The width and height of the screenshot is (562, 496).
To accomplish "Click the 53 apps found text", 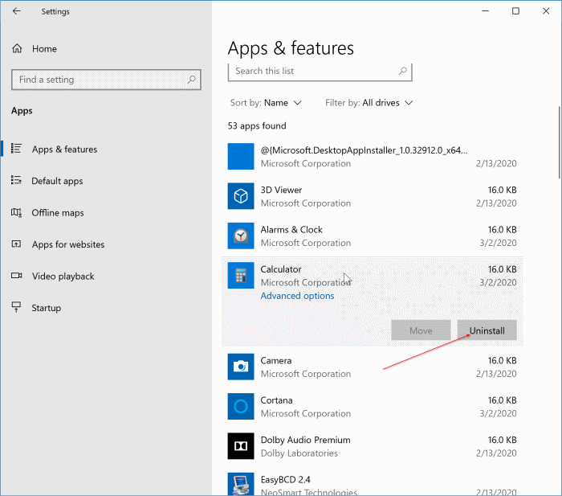I will click(x=257, y=126).
